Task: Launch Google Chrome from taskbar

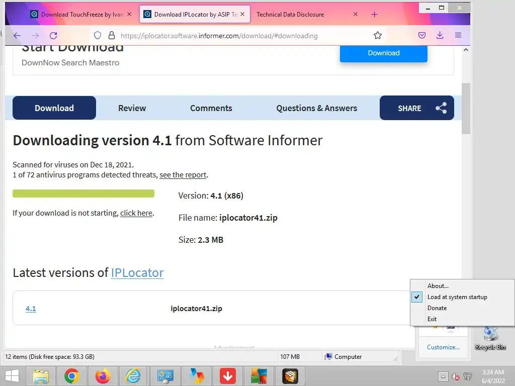Action: [x=72, y=376]
